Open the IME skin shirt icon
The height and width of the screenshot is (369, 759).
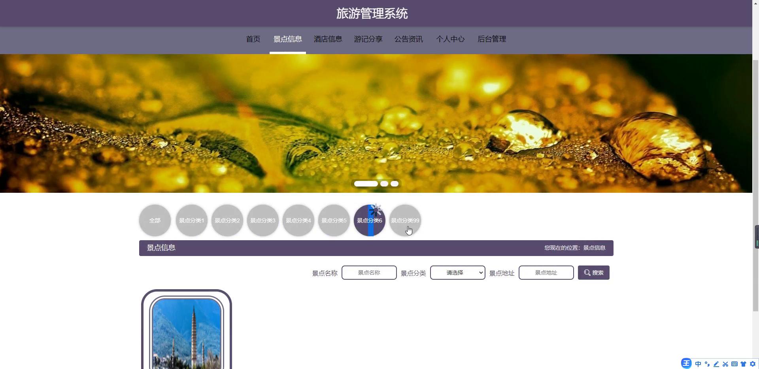tap(744, 364)
